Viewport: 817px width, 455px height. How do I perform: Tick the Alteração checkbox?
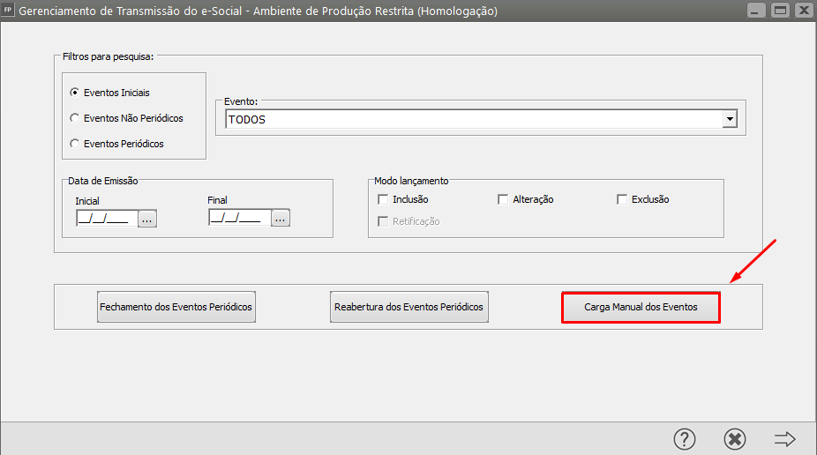tap(503, 200)
